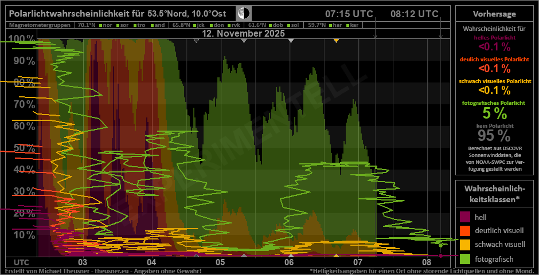This screenshot has width=539, height=275.
Task: Click the dark red 'hell' legend swatch
Action: pos(465,217)
